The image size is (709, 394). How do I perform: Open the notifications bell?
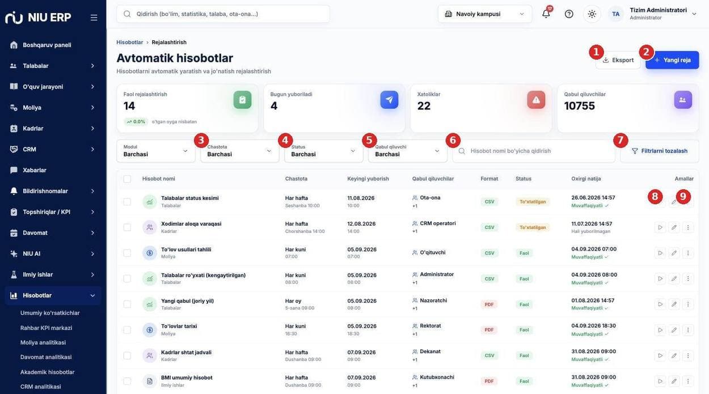click(546, 14)
